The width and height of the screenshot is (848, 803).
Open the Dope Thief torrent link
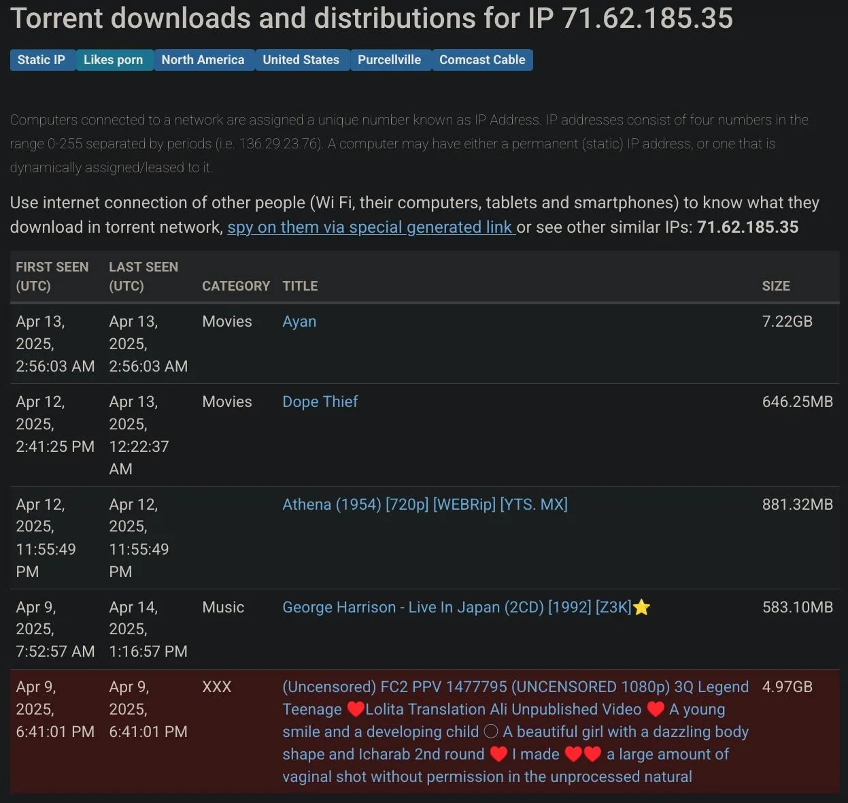point(320,401)
